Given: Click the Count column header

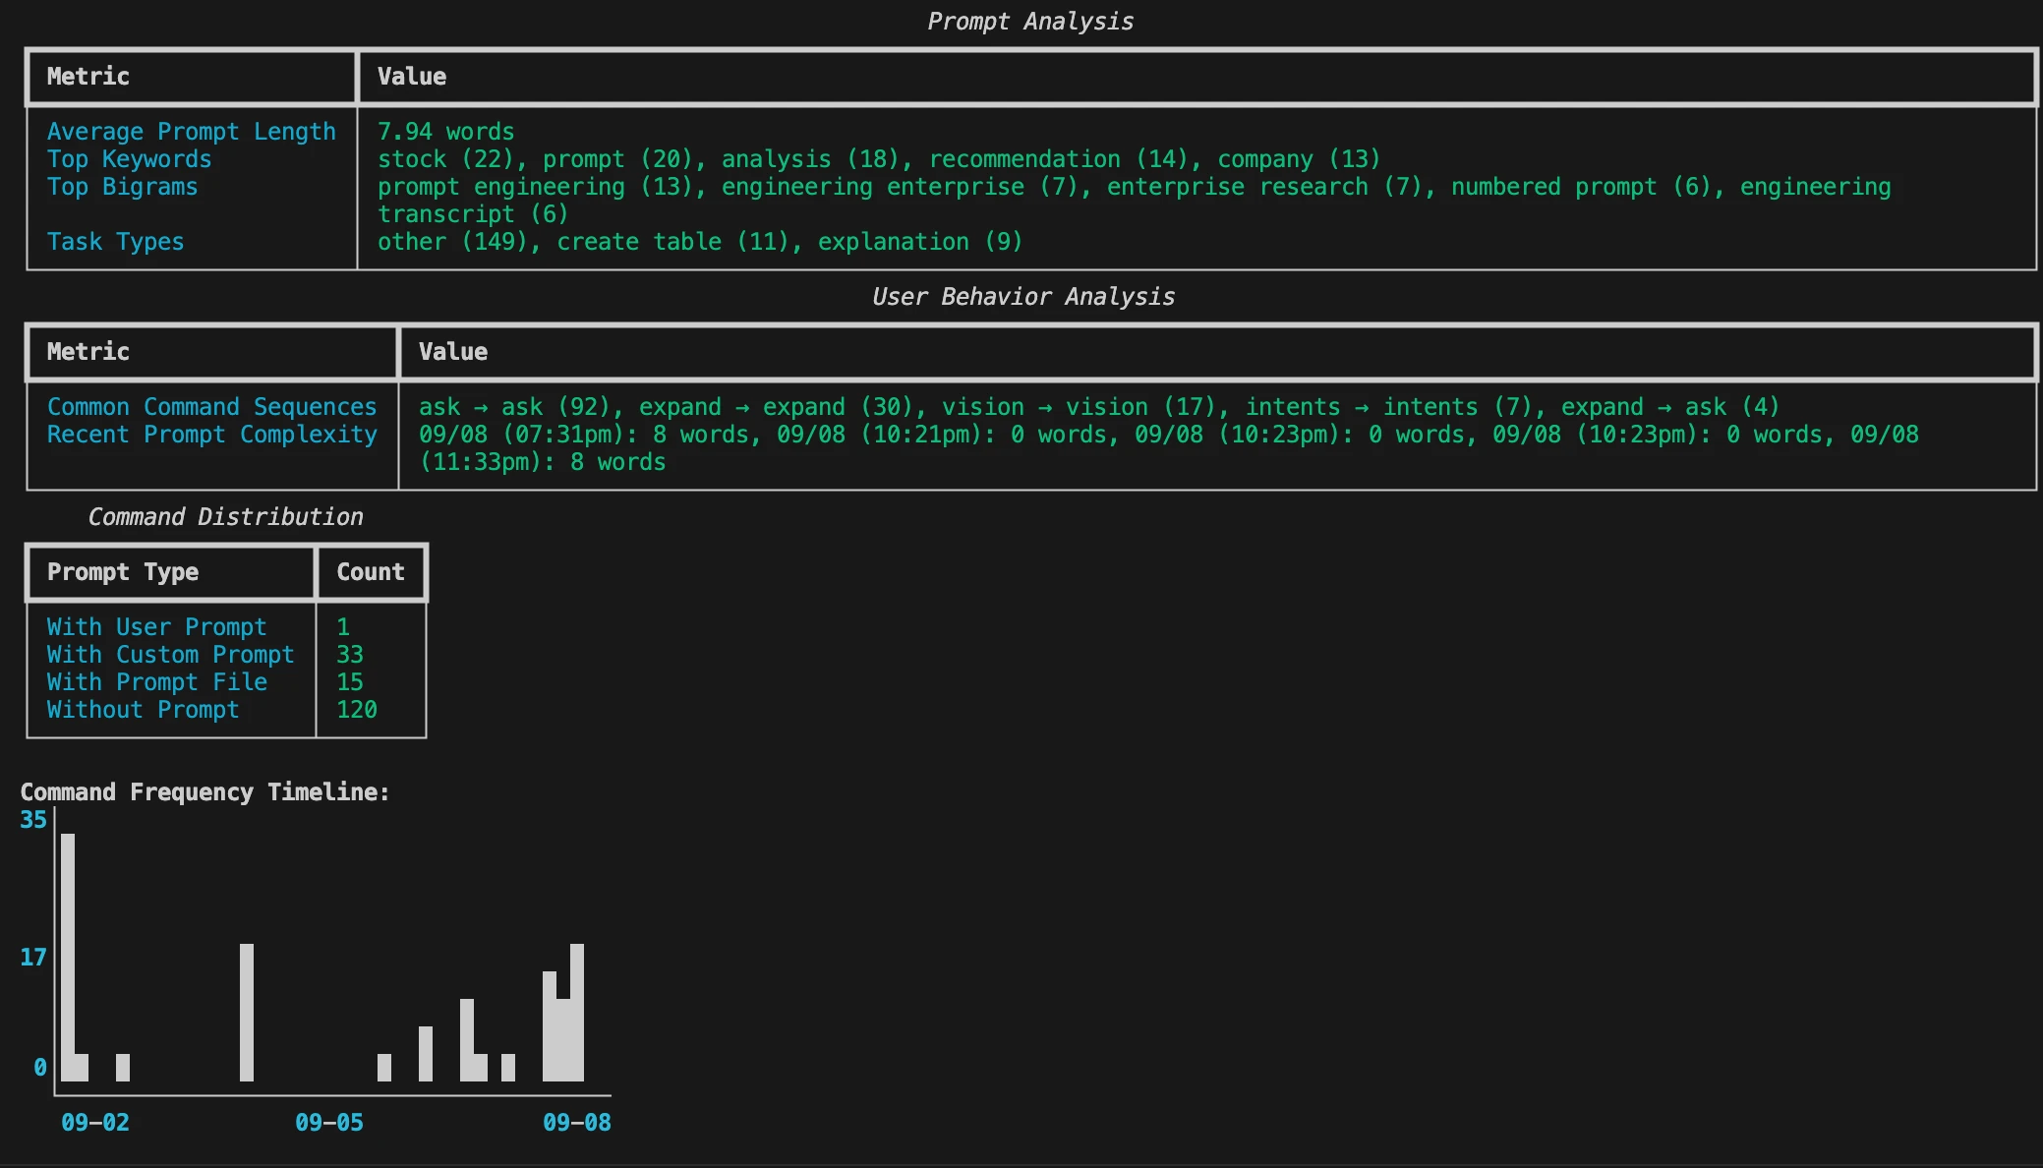Looking at the screenshot, I should pyautogui.click(x=370, y=572).
